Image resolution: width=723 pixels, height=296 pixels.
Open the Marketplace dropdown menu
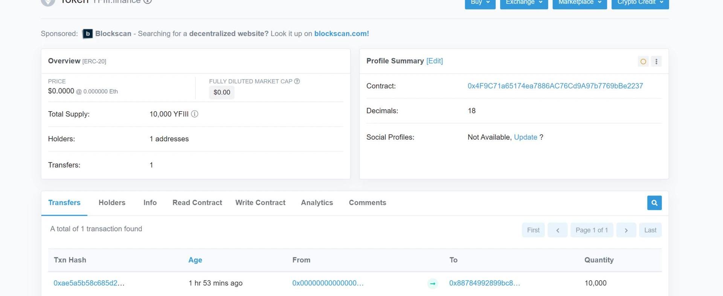pos(580,3)
